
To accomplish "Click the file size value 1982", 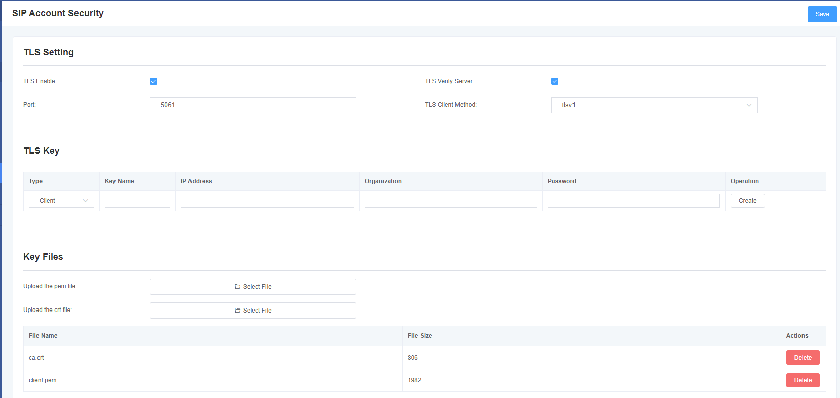I will [x=414, y=380].
